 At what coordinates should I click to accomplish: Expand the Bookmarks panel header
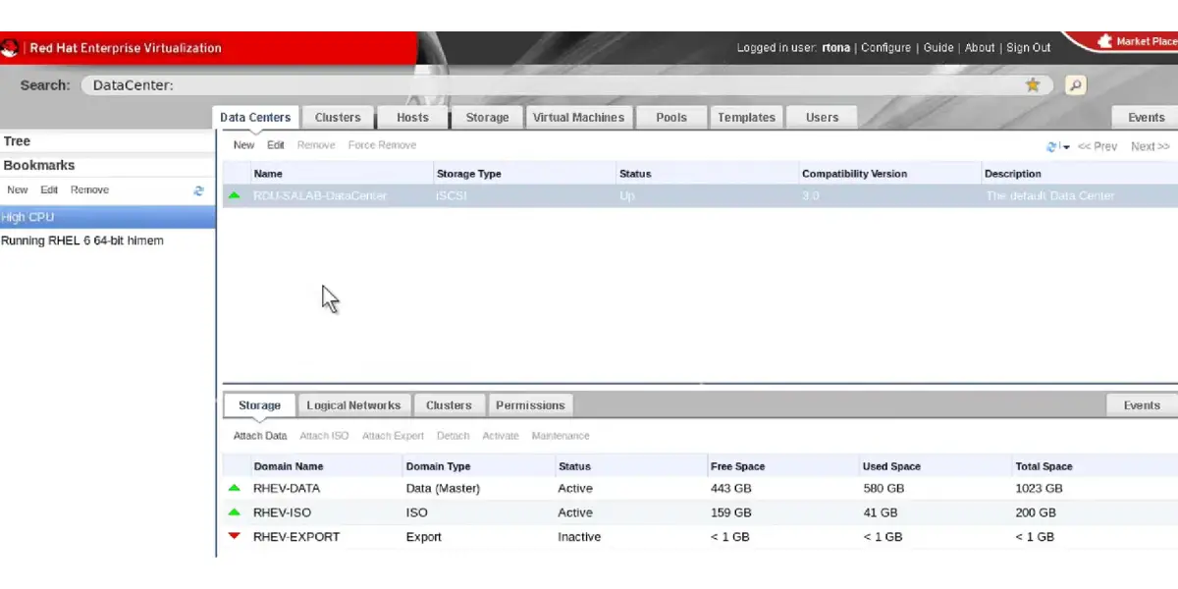tap(108, 166)
